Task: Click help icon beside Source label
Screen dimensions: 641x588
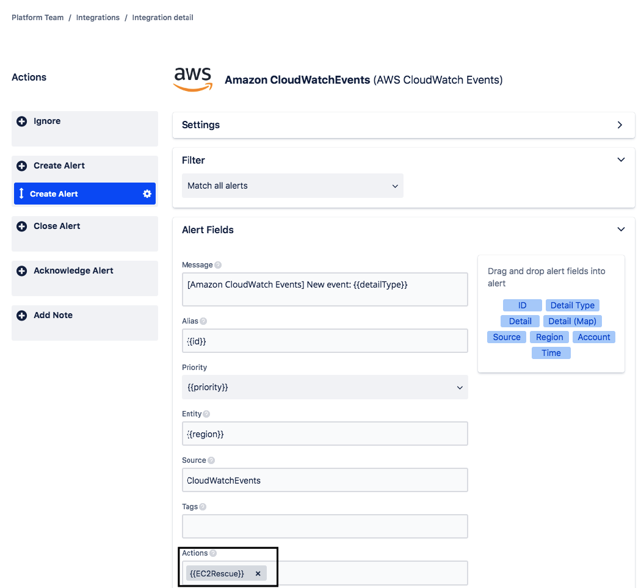Action: (x=211, y=460)
